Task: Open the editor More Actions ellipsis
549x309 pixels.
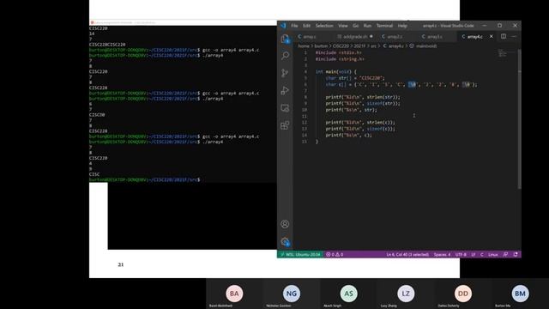Action: click(x=514, y=36)
